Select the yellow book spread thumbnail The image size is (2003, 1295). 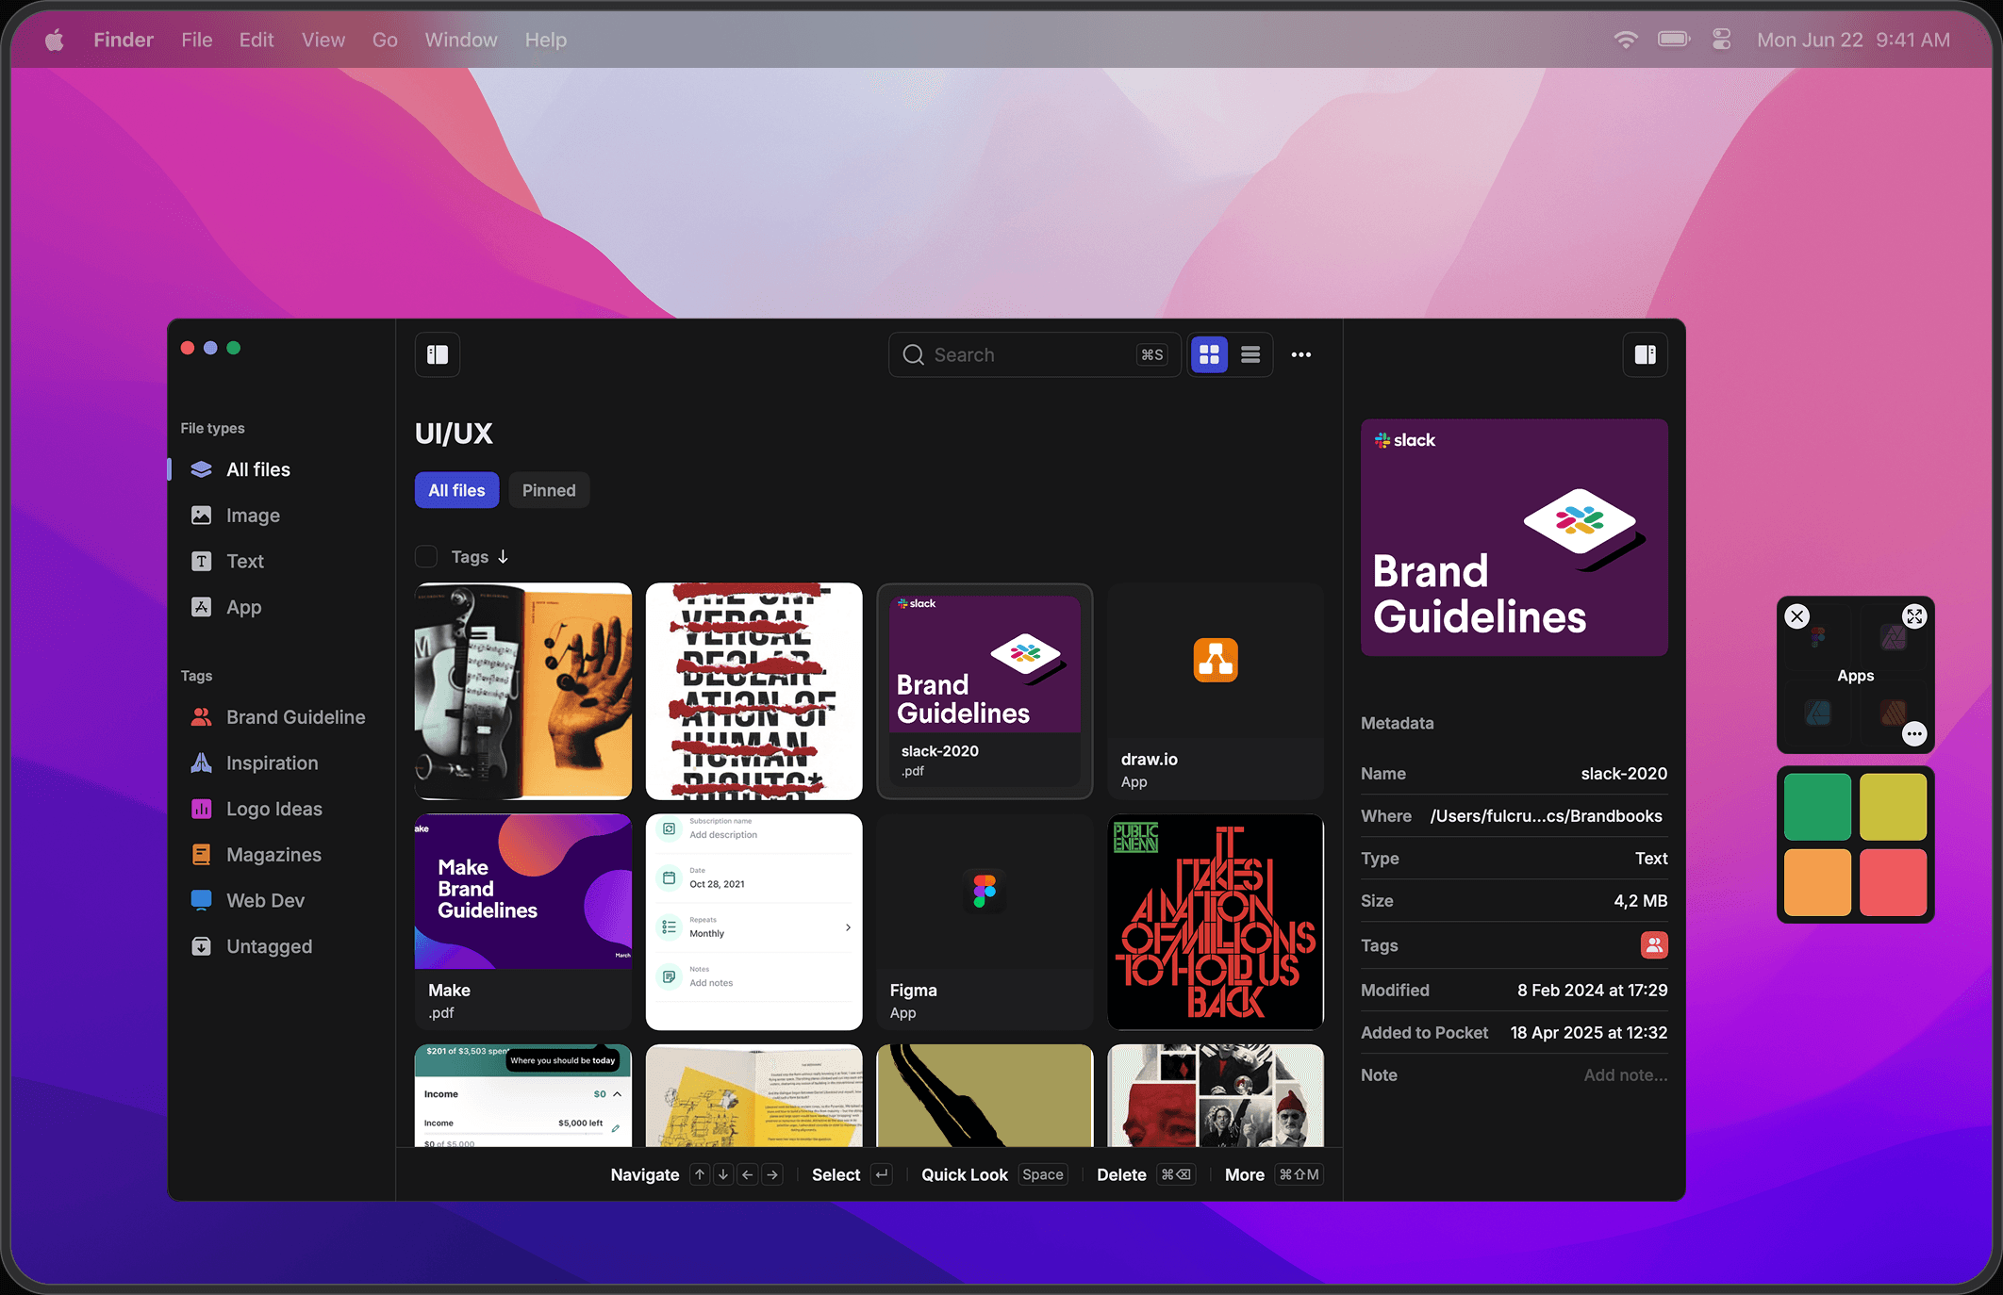coord(754,1095)
